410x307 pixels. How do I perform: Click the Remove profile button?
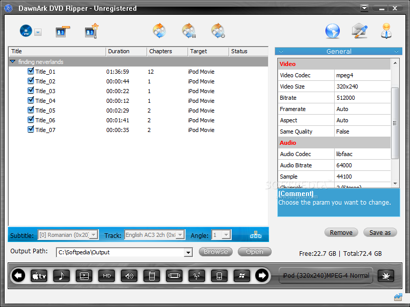pos(341,233)
